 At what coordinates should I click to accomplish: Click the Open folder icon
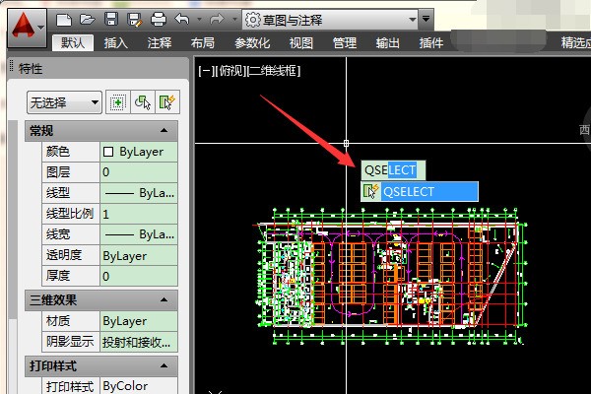(88, 19)
